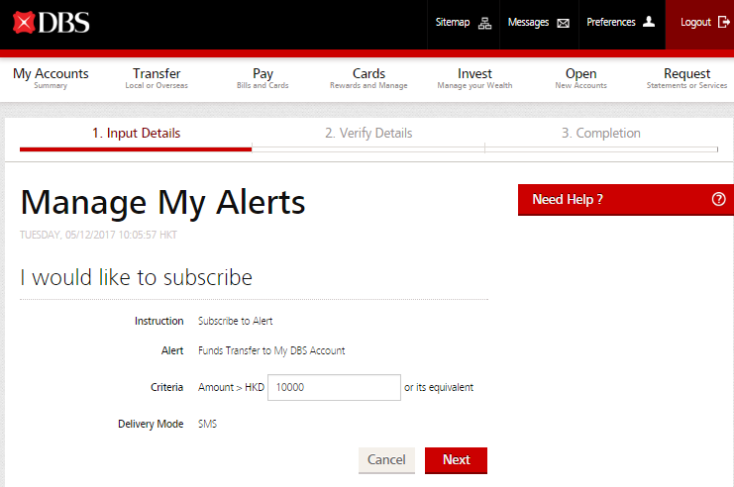This screenshot has width=734, height=487.
Task: Click the Need Help question mark icon
Action: click(x=719, y=199)
